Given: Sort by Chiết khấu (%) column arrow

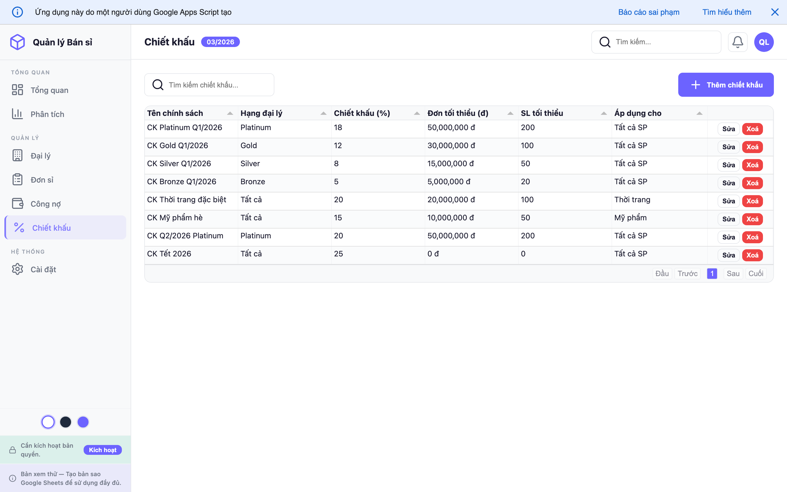Looking at the screenshot, I should click(416, 113).
